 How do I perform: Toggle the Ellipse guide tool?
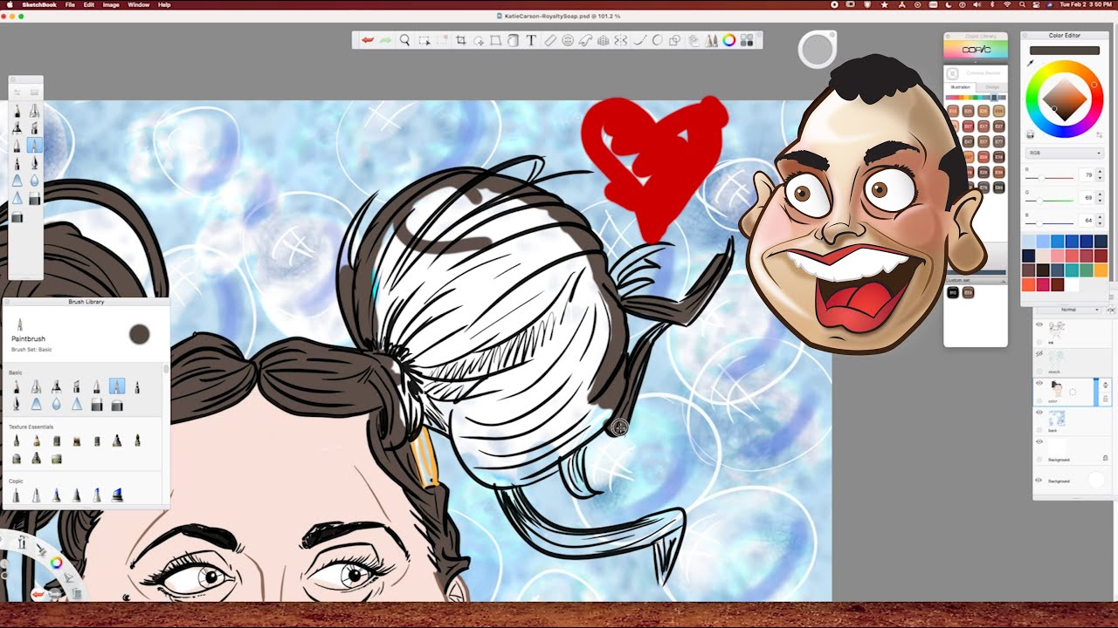pos(568,40)
